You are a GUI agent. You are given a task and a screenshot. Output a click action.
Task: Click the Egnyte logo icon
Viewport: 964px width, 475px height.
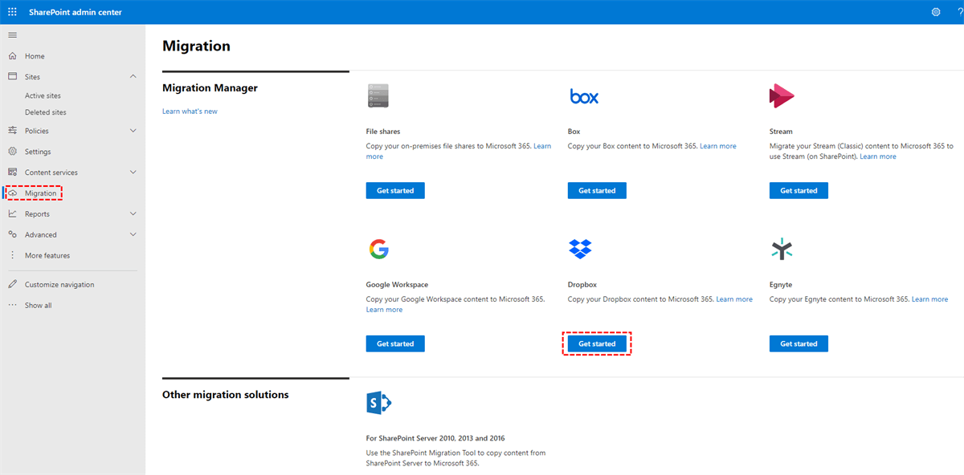[x=782, y=250]
